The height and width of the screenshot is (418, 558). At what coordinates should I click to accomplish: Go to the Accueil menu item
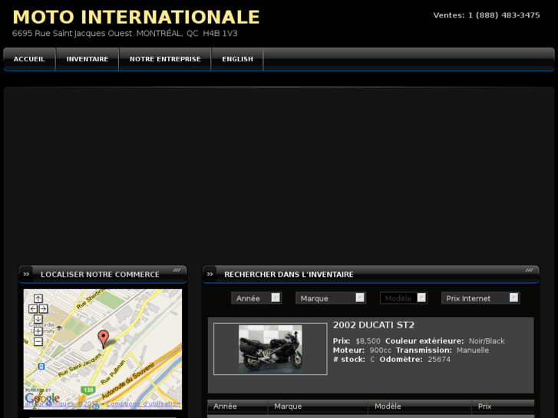click(29, 59)
